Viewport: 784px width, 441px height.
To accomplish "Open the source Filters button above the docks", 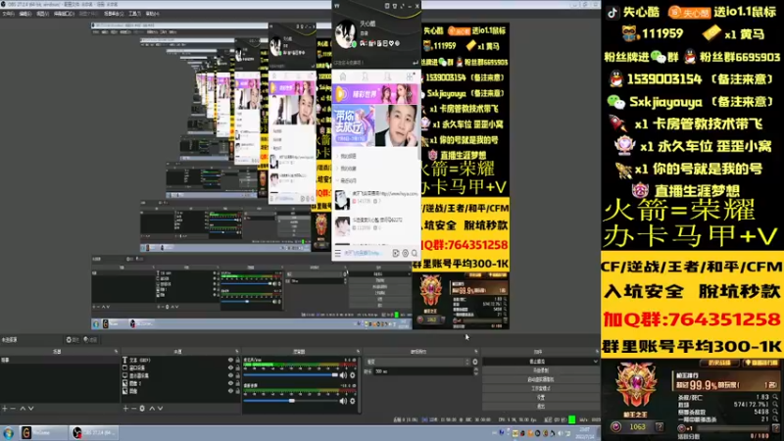I will point(90,340).
